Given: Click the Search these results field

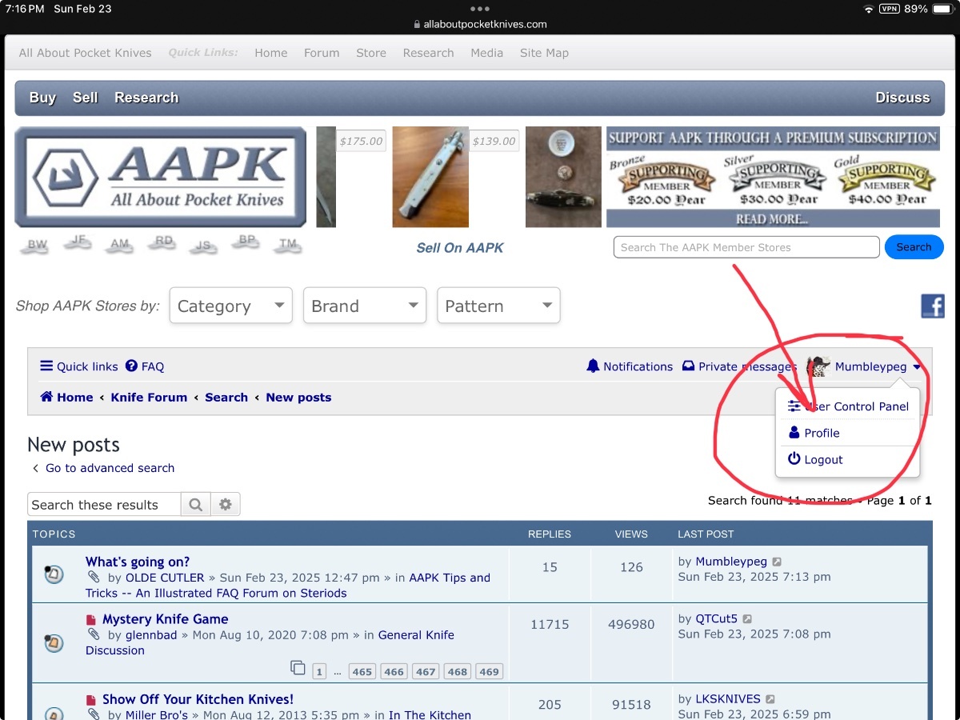Looking at the screenshot, I should 105,505.
